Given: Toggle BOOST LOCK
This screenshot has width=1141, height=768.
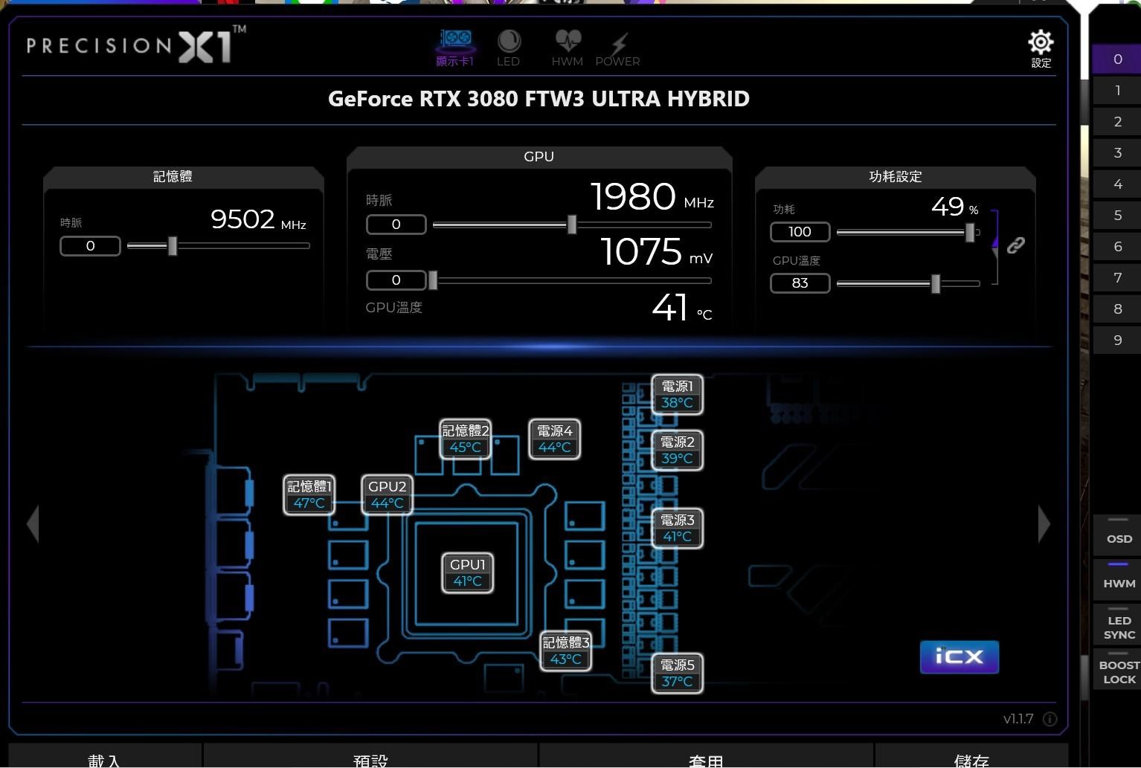Looking at the screenshot, I should click(1118, 668).
